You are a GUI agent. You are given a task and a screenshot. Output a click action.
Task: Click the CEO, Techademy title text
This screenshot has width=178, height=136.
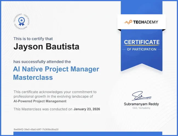[x=141, y=108]
